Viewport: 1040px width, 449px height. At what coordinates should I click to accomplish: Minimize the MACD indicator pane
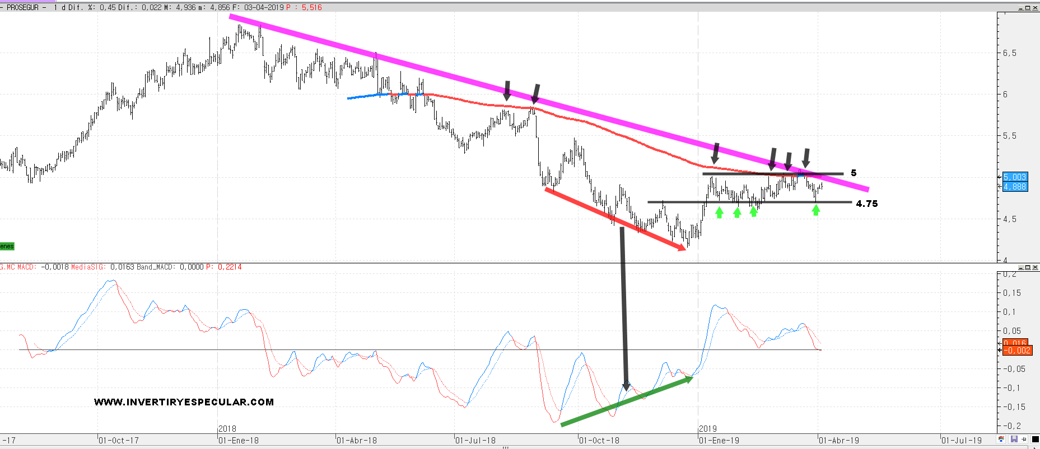(x=1021, y=267)
